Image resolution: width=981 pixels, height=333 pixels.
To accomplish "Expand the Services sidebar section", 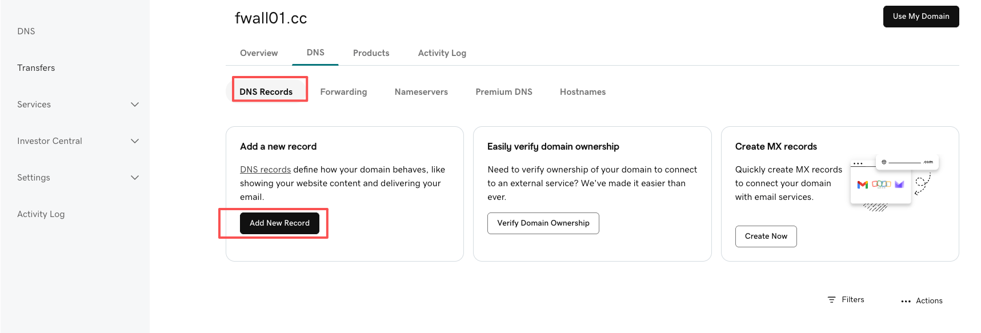I will 135,105.
